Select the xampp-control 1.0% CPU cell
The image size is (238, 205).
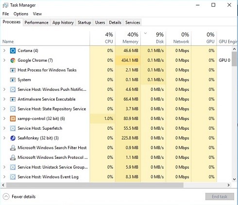[102, 119]
